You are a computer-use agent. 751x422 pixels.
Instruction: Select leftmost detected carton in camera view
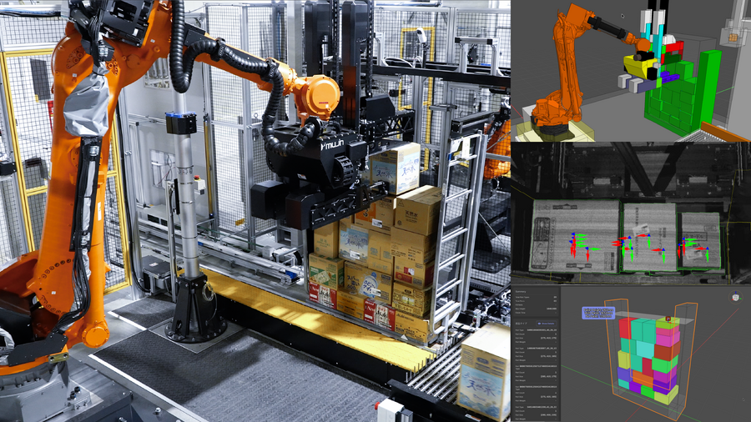(574, 236)
